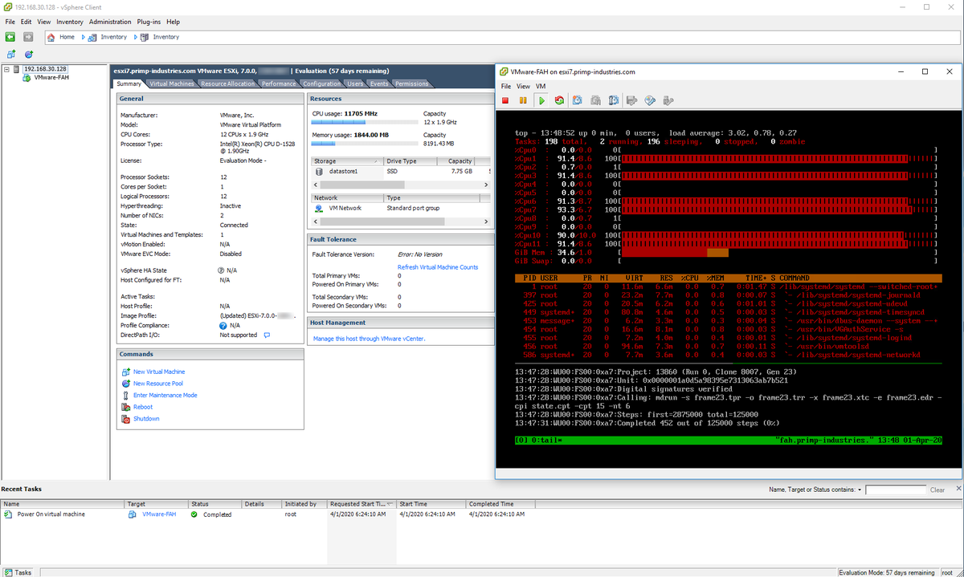
Task: Open the Inventory menu
Action: [x=70, y=22]
